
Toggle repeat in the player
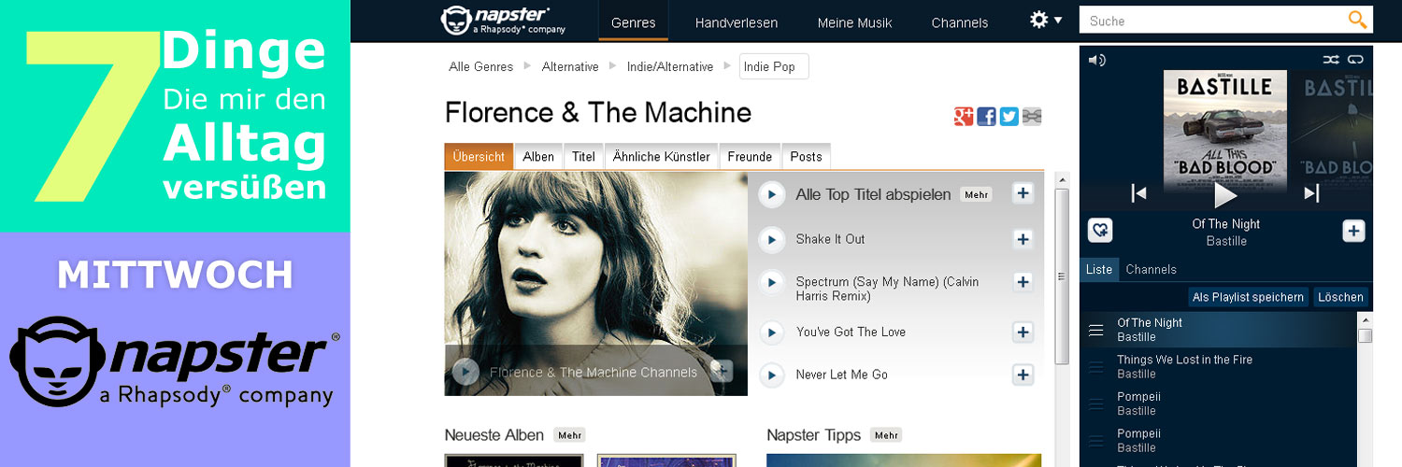click(1355, 60)
